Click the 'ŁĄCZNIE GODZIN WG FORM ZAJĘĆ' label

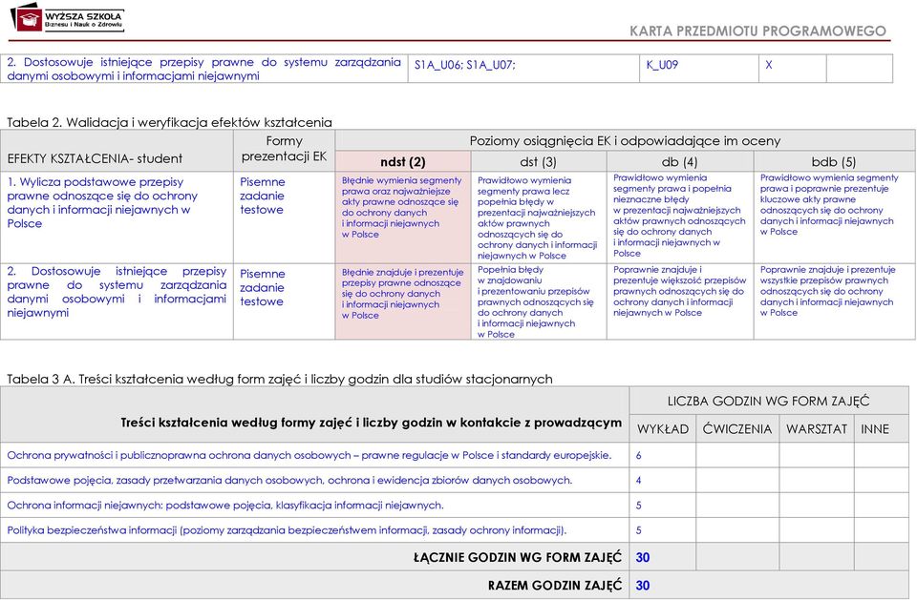click(x=518, y=557)
